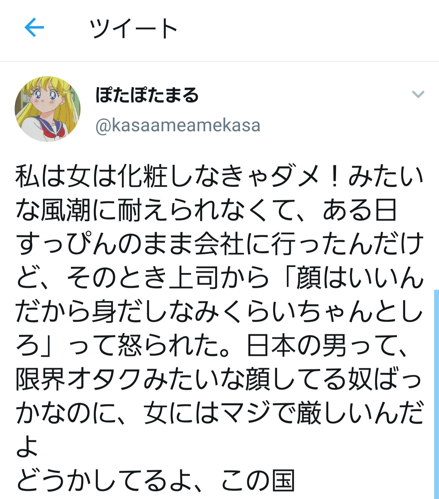Screen dimensions: 439x499
Task: Tap the single character line よ
Action: pos(27,447)
